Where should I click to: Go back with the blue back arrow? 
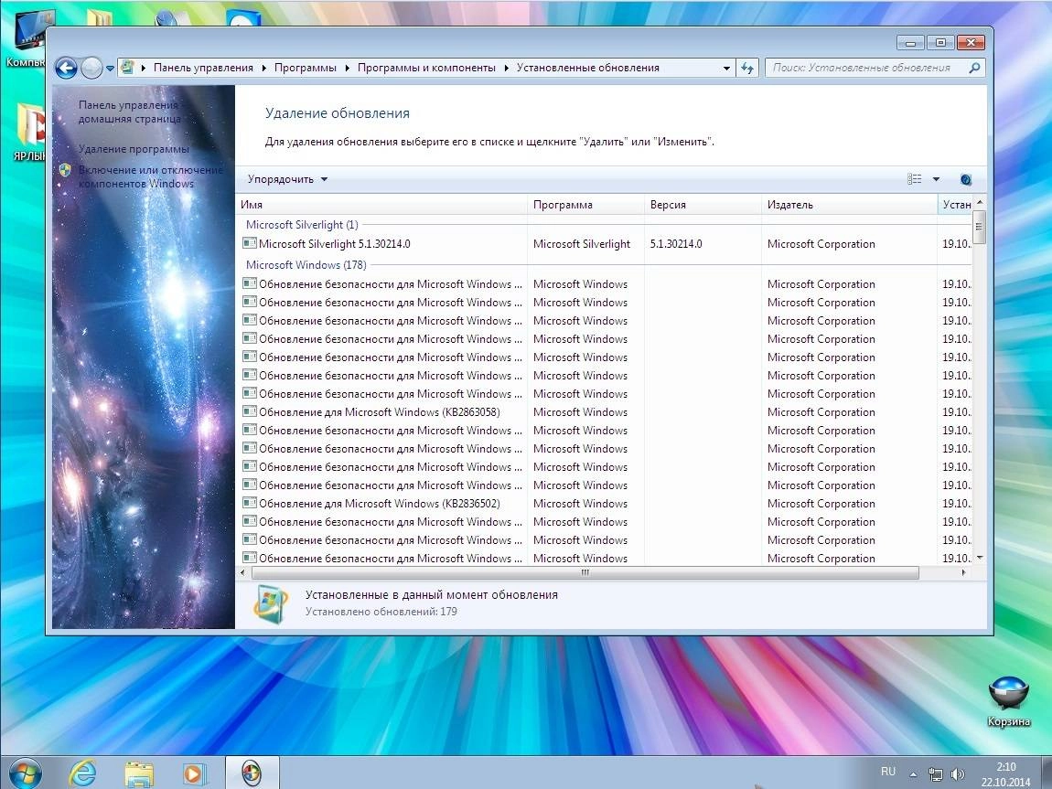(66, 68)
